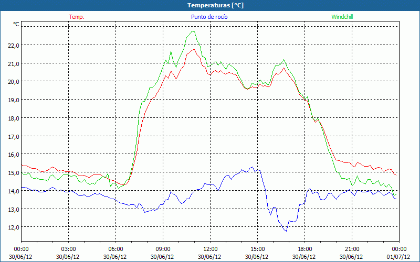The height and width of the screenshot is (262, 420).
Task: Click the 14,0 y-axis value
Action: (14, 191)
